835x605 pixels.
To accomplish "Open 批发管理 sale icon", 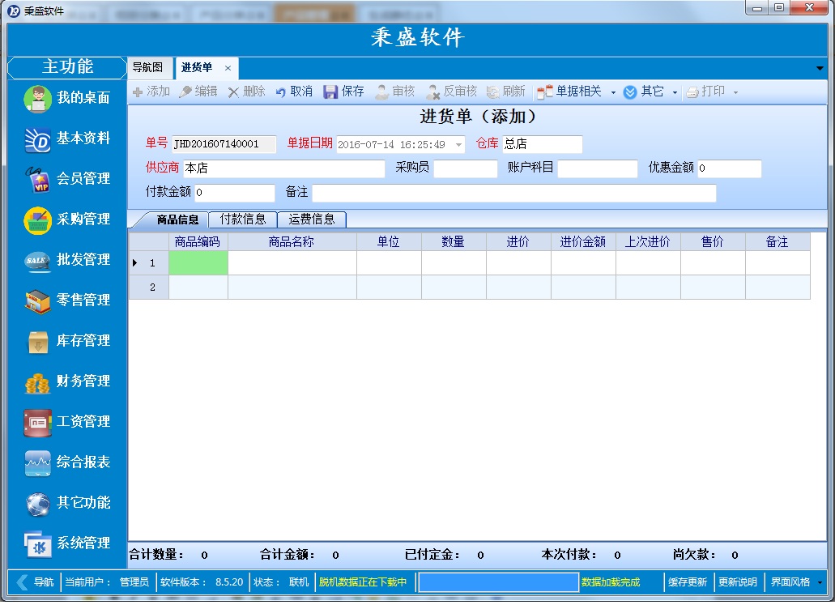I will pyautogui.click(x=38, y=261).
